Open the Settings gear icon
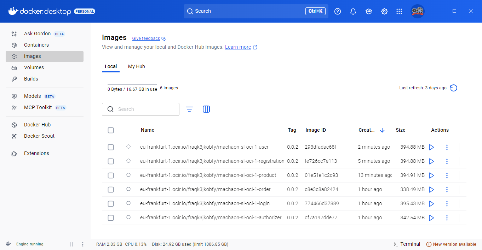482x250 pixels. tap(384, 11)
